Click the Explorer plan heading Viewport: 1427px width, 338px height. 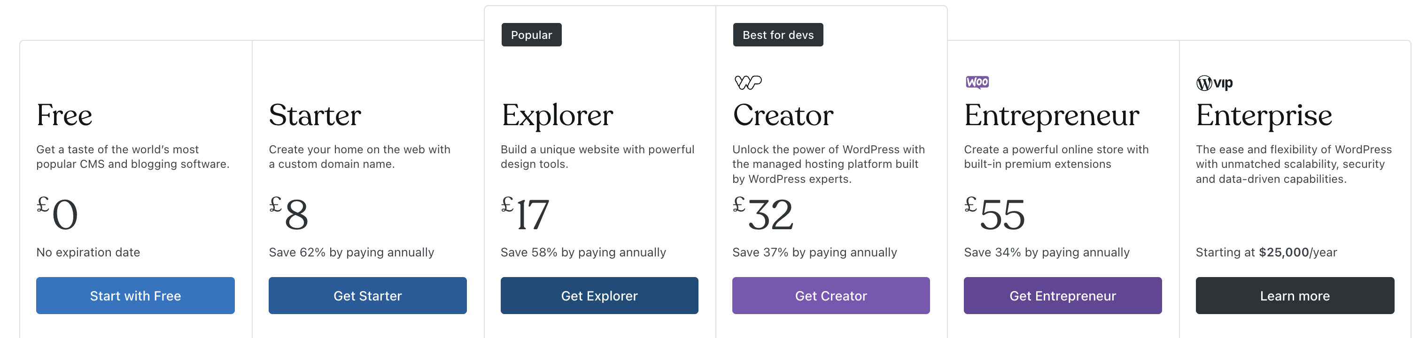pyautogui.click(x=557, y=116)
